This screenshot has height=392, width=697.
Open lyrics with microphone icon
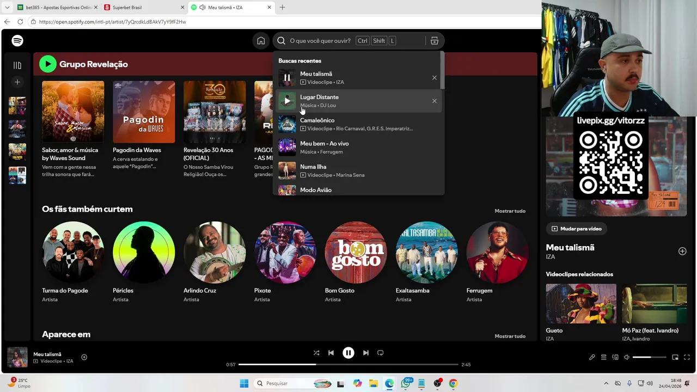point(592,357)
